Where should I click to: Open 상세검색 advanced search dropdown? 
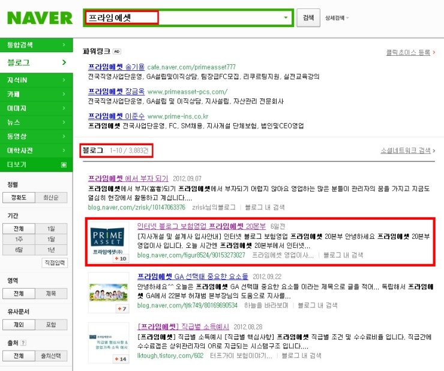pyautogui.click(x=337, y=18)
